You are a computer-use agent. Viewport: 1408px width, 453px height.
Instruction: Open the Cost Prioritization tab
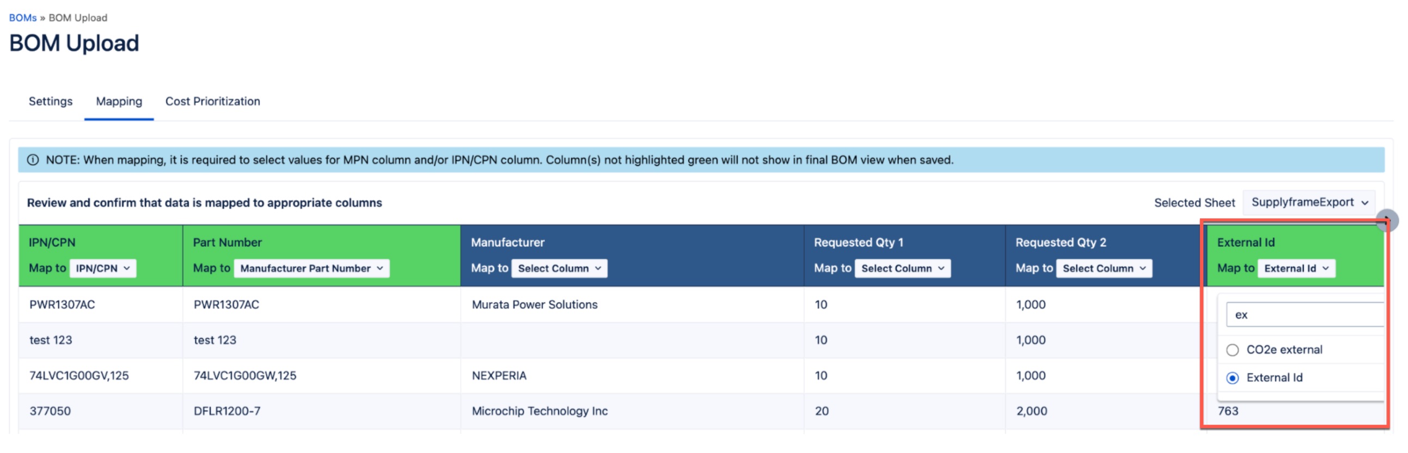coord(213,101)
